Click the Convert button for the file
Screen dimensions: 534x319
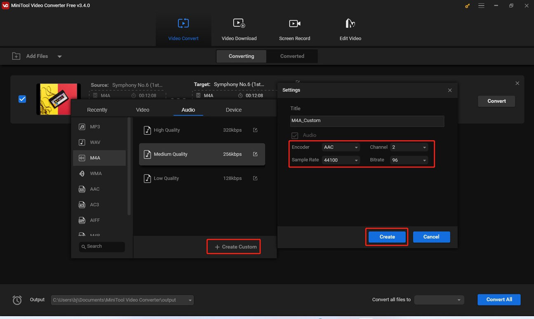click(x=497, y=101)
